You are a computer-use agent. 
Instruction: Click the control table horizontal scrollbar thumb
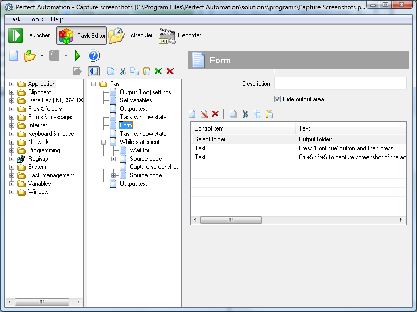(231, 219)
